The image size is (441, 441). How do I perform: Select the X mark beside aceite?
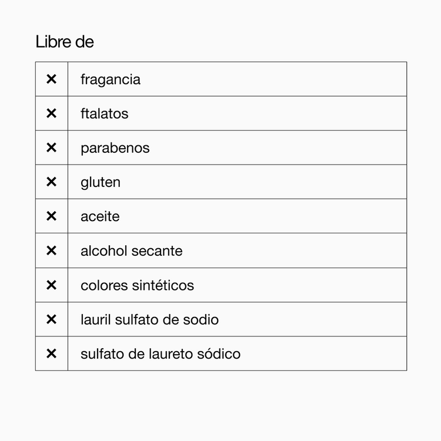coord(52,216)
